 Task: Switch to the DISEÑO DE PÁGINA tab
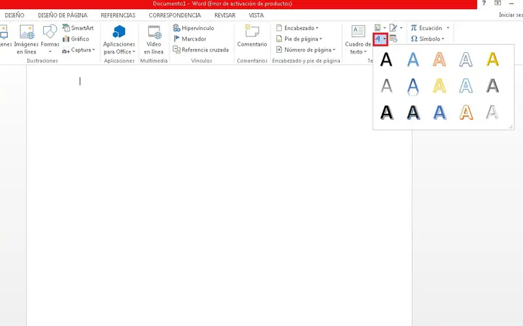(x=63, y=15)
